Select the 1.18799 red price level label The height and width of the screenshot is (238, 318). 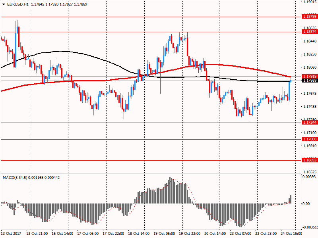point(310,17)
